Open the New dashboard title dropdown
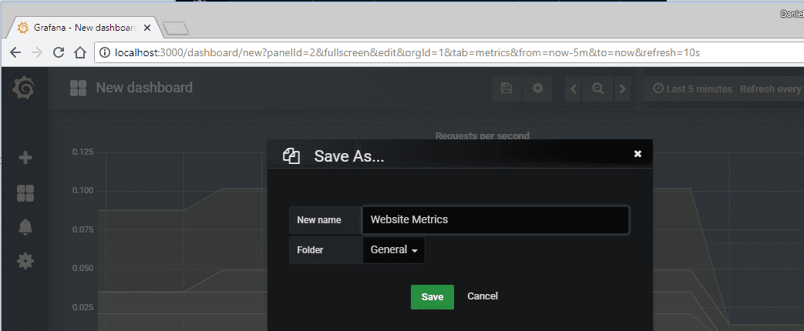Screen dimensions: 804x331 click(144, 88)
